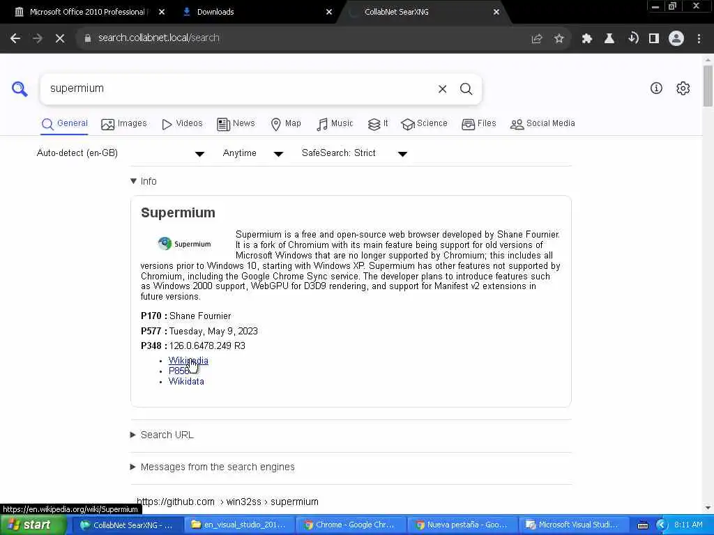The height and width of the screenshot is (535, 714).
Task: Click the P170 value Shane Fournier
Action: pyautogui.click(x=200, y=316)
